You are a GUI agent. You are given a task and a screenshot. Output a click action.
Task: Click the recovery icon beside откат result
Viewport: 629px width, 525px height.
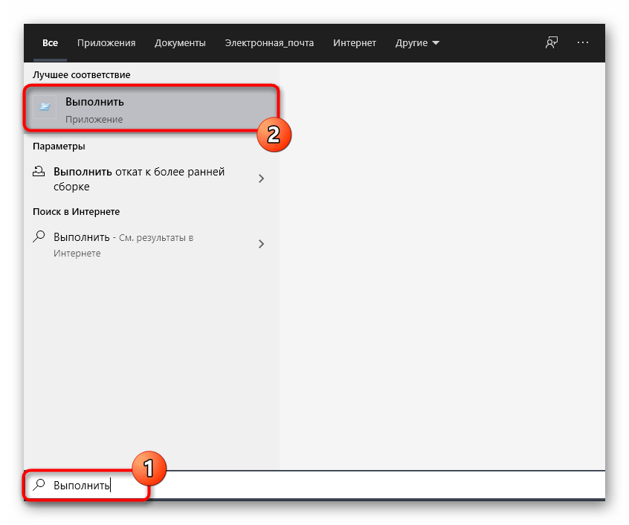click(x=39, y=171)
